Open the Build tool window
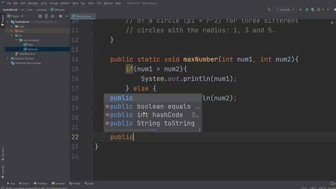This screenshot has width=336, height=189. [89, 183]
